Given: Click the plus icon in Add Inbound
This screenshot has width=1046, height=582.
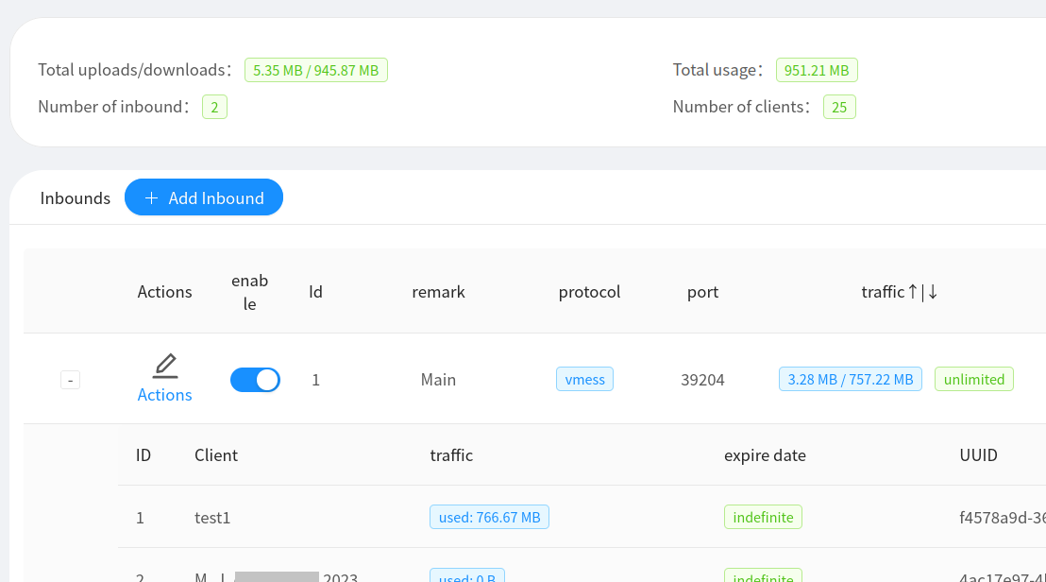Looking at the screenshot, I should click(151, 197).
